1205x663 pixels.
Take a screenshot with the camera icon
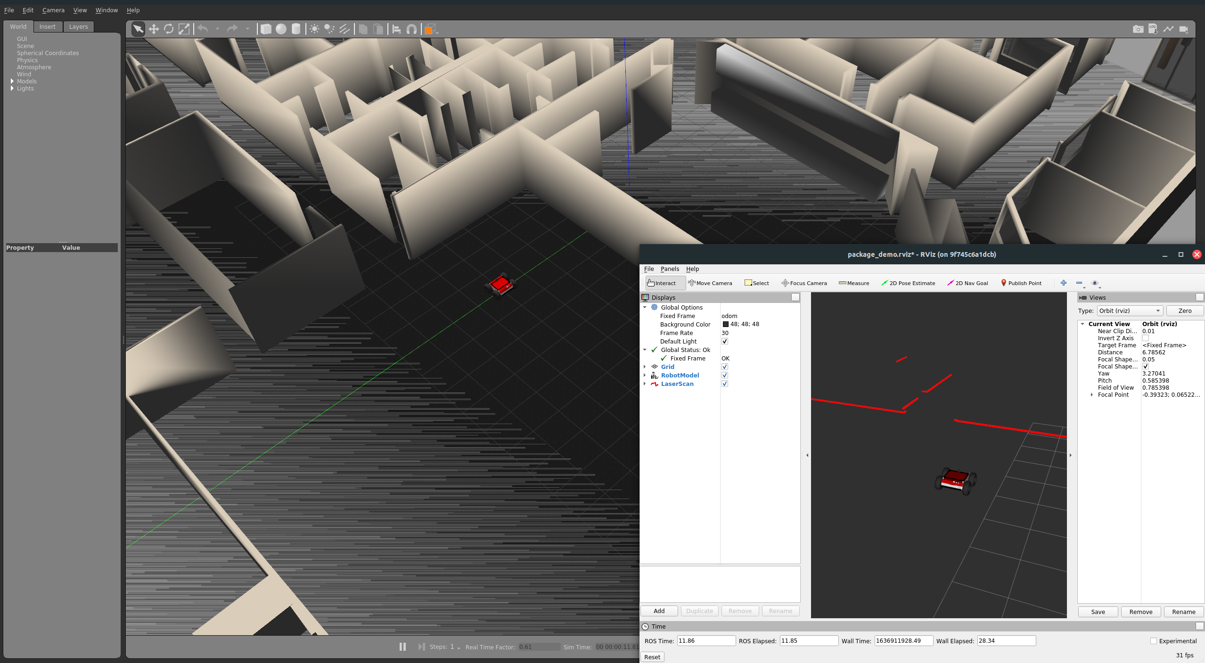[x=1138, y=29]
